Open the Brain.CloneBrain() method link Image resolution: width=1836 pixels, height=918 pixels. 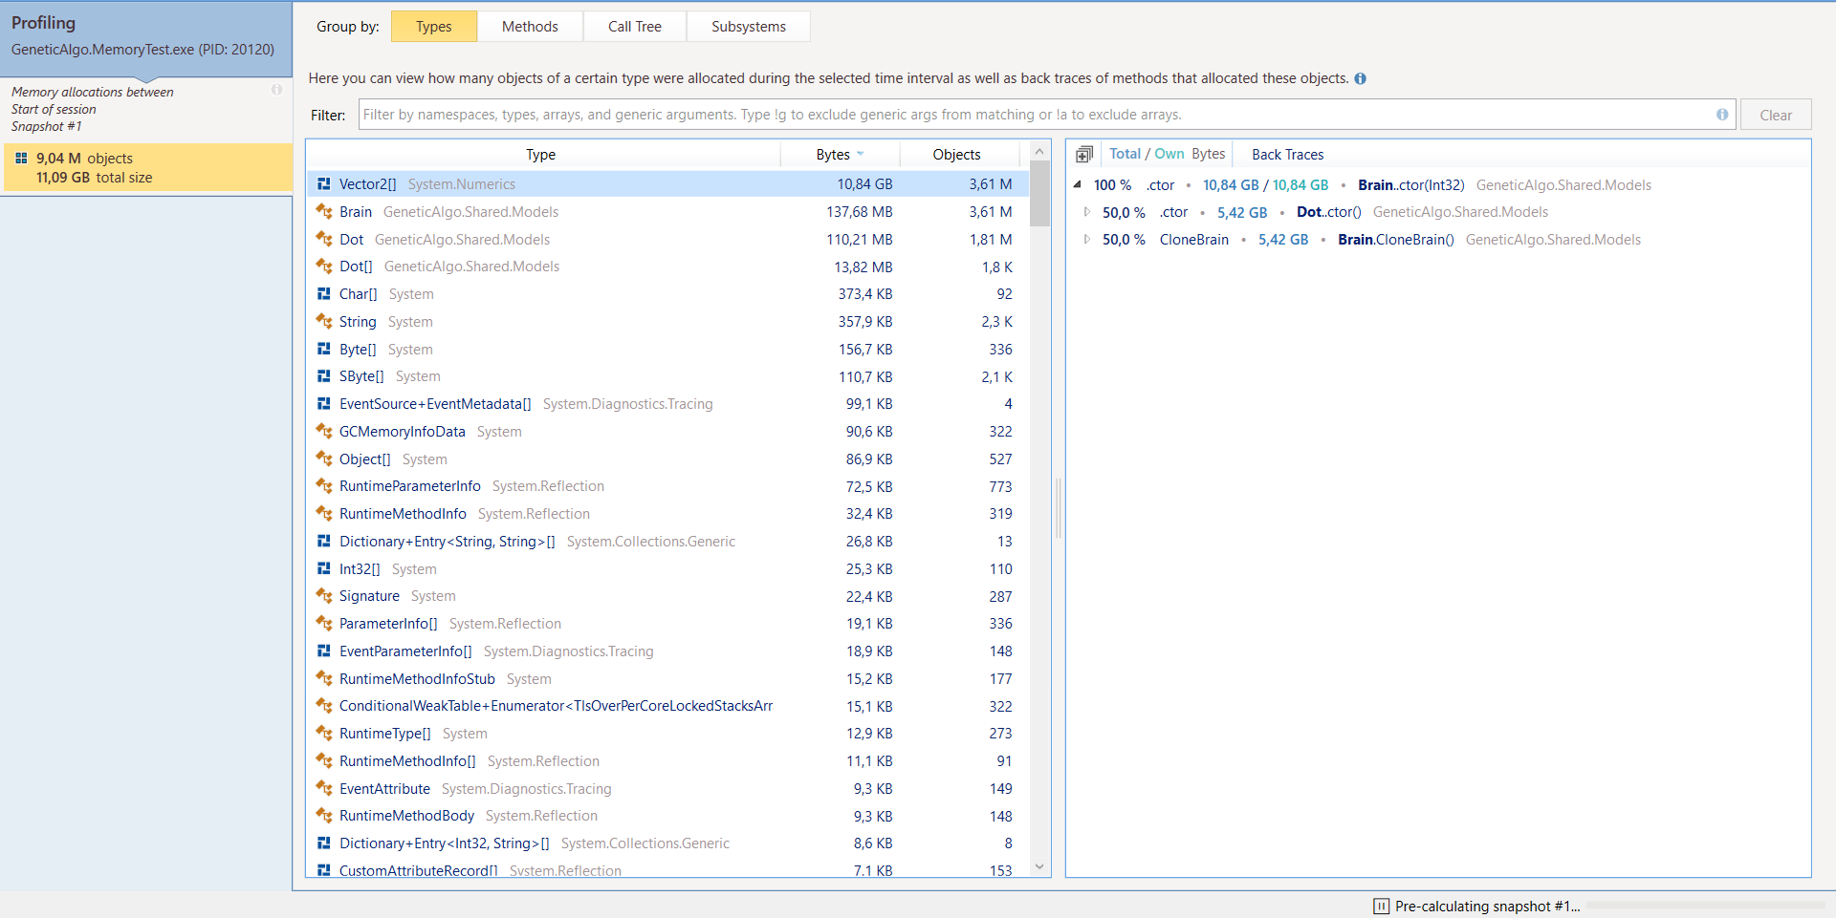point(1395,240)
